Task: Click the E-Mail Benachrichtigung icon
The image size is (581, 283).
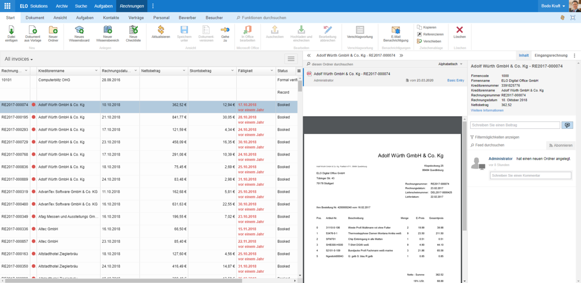Action: coord(396,30)
